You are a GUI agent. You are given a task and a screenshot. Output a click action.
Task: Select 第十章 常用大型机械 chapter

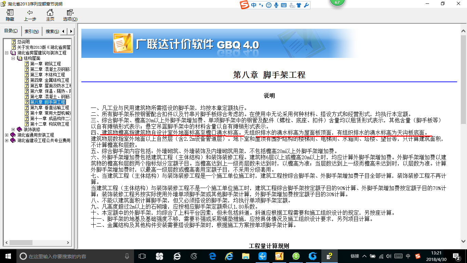(x=50, y=113)
